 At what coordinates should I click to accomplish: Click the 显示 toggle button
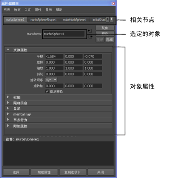(x=100, y=40)
